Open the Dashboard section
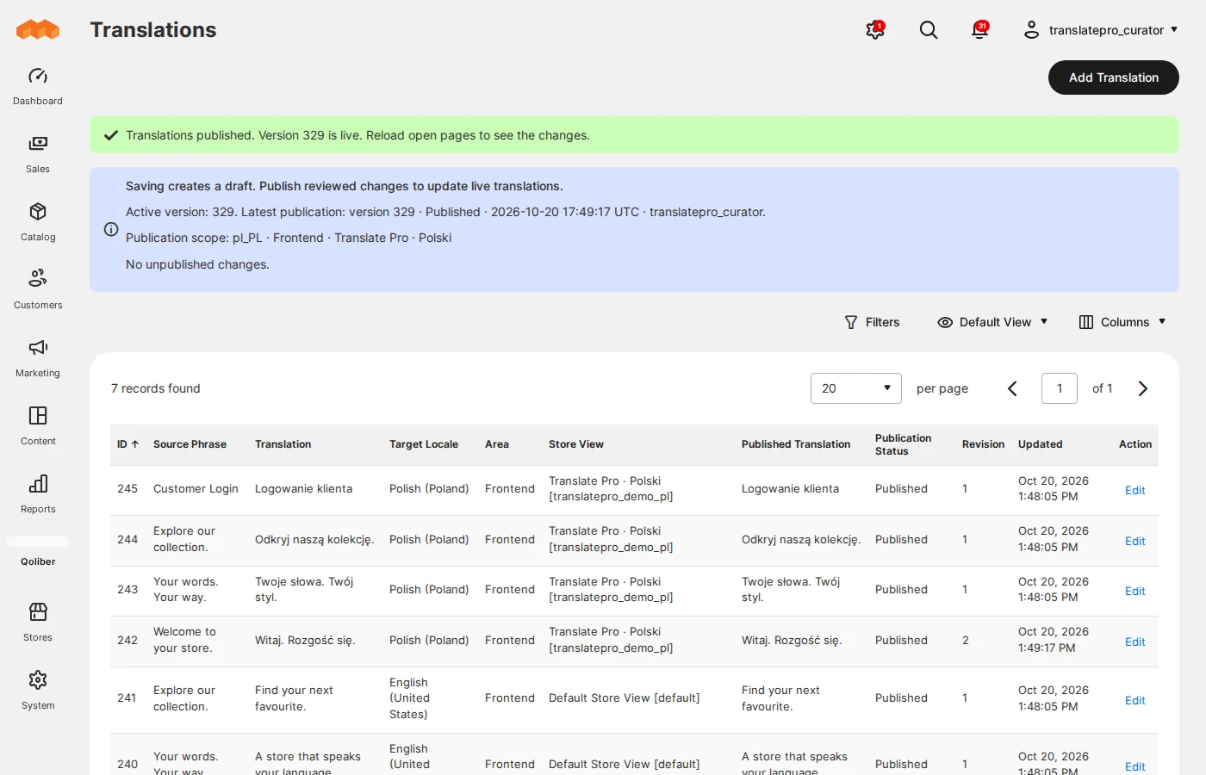 pos(38,86)
